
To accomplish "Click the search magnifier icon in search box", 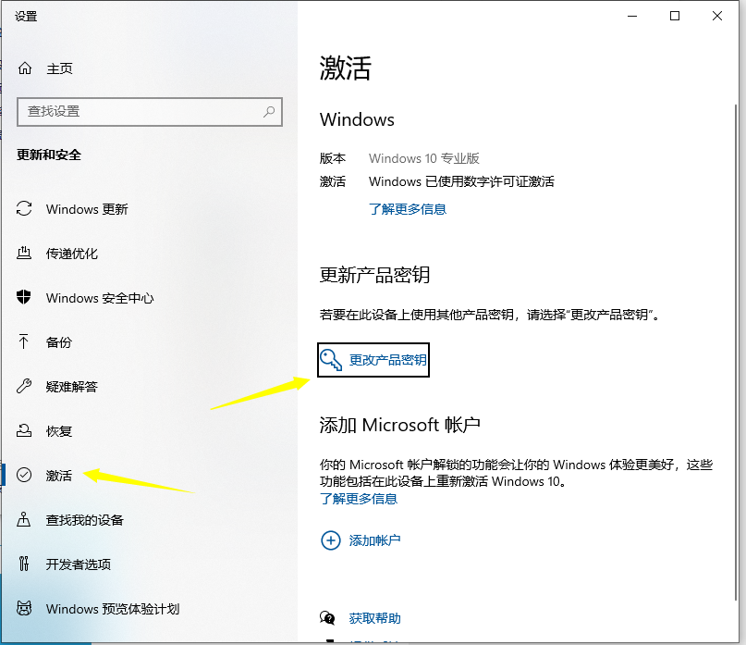I will coord(269,111).
